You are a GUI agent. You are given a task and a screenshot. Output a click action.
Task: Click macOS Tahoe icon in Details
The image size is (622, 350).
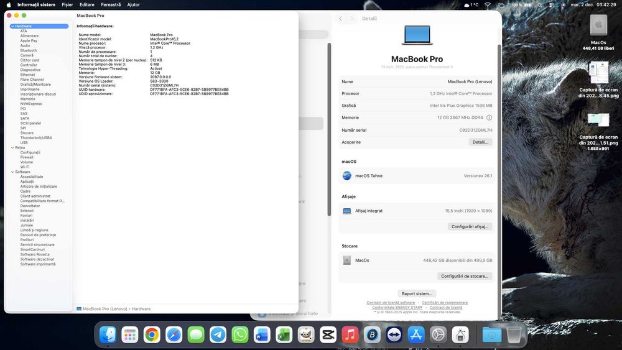pos(346,175)
